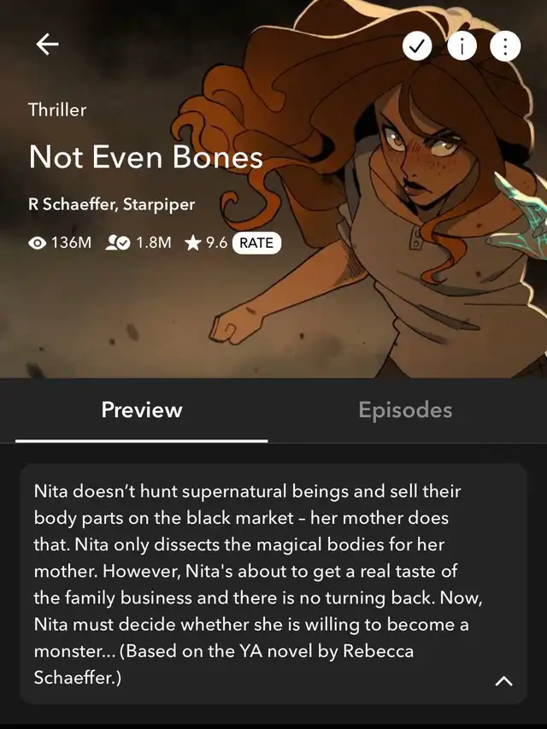
Task: Switch to the Episodes tab
Action: [405, 410]
